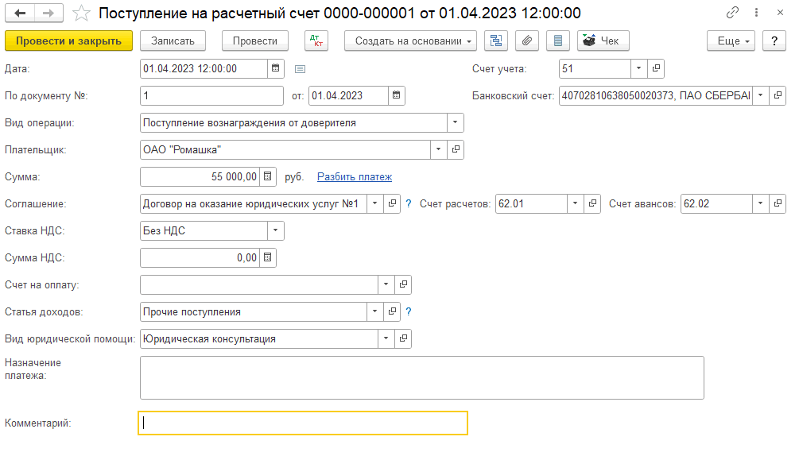This screenshot has height=456, width=799.
Task: Open Плательщик record with open button
Action: 456,150
